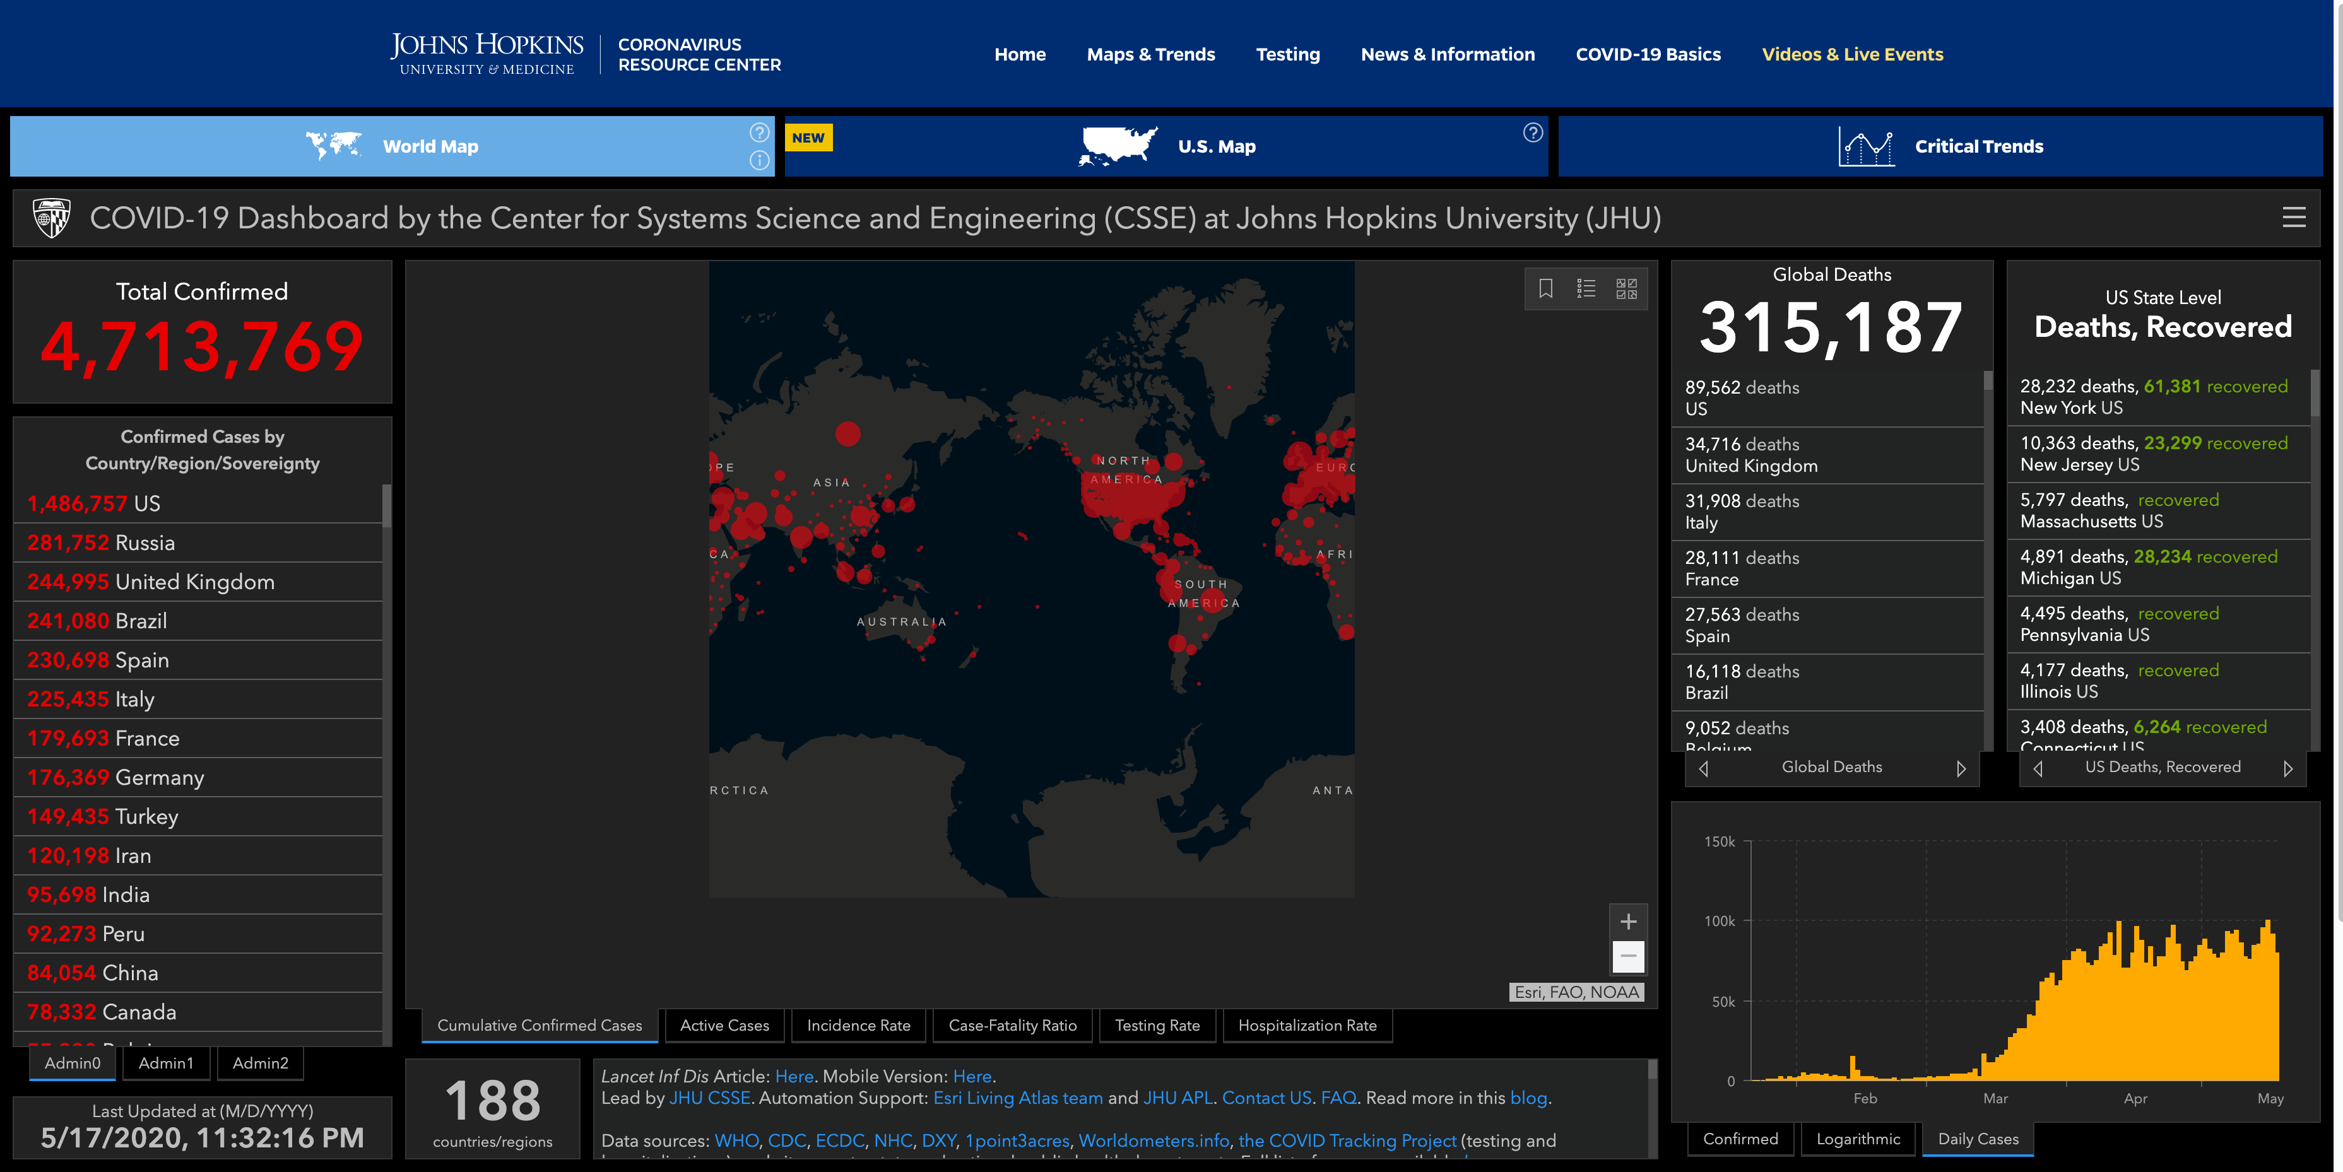Go to previous panel left of Global Deaths

(1704, 768)
